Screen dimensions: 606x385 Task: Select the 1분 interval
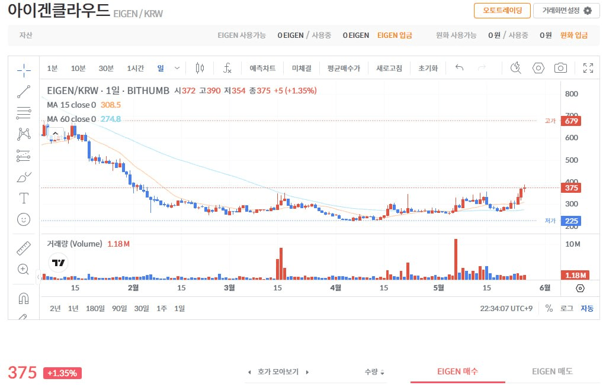pos(52,68)
